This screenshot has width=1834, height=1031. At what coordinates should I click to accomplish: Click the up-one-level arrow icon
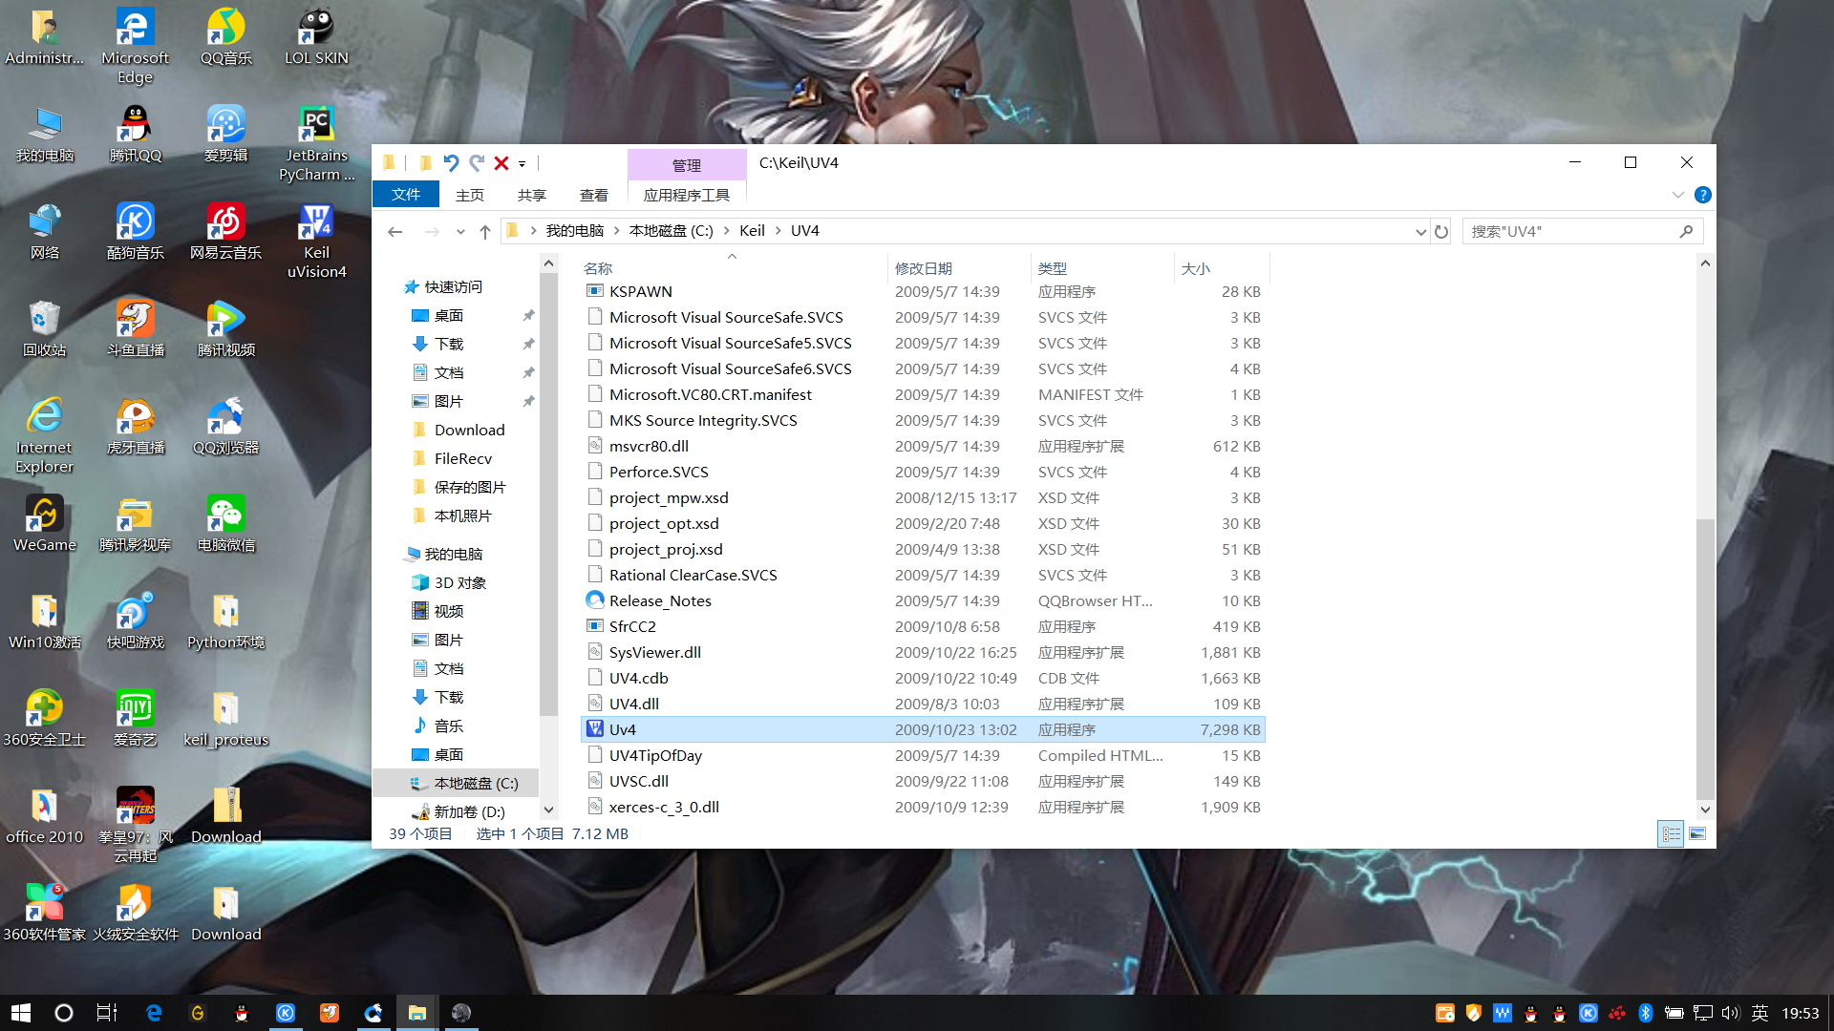(485, 231)
